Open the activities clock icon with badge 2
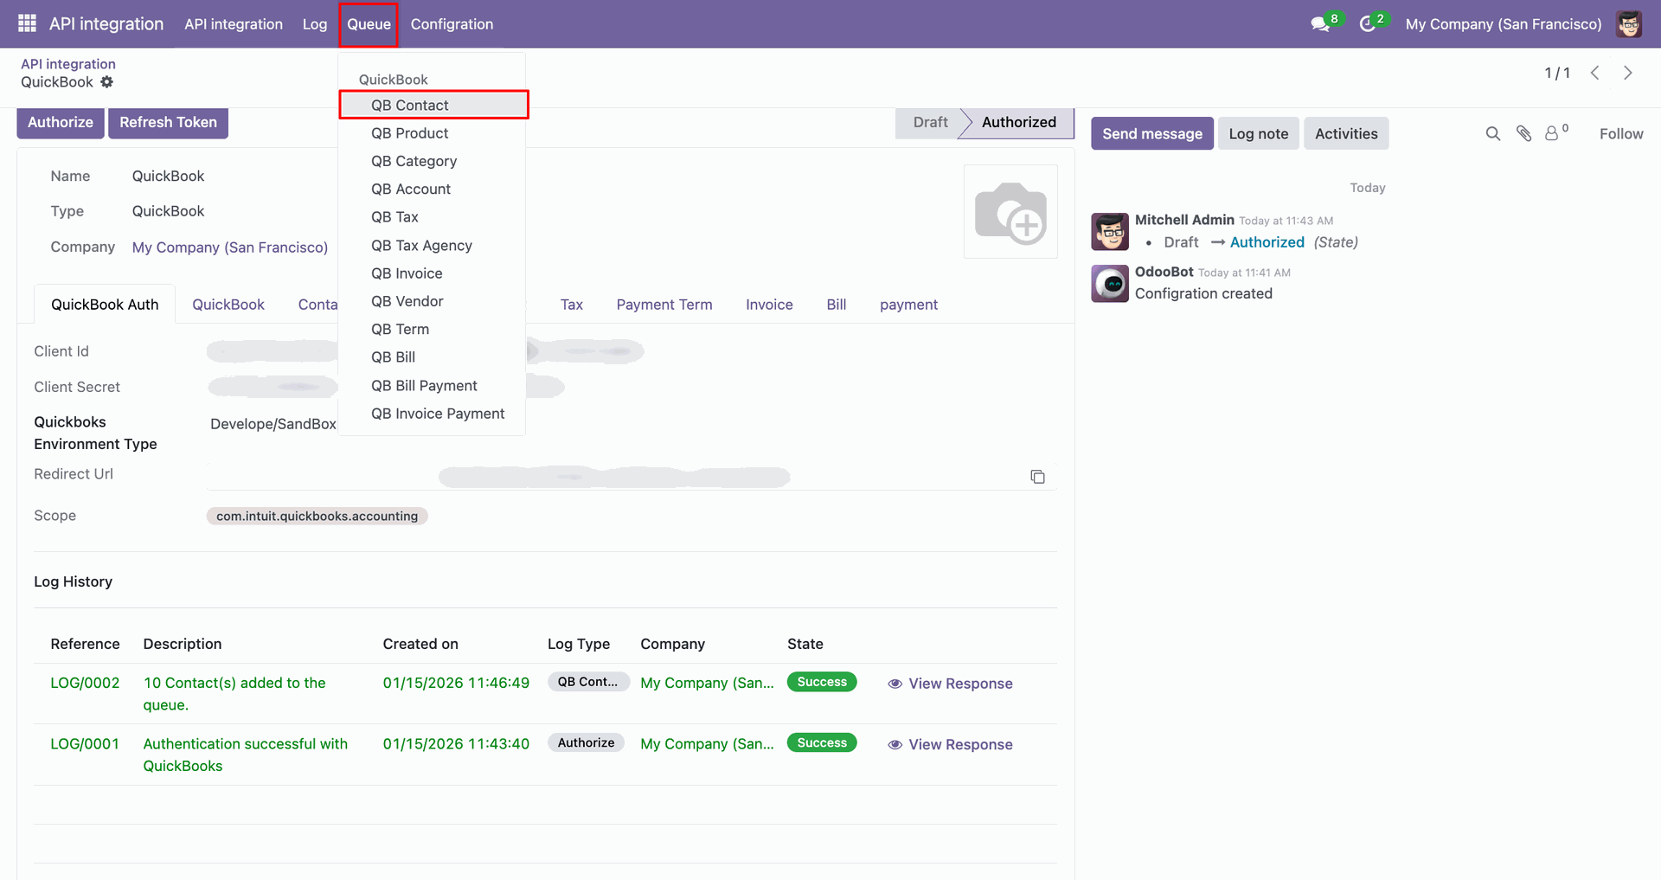This screenshot has width=1661, height=880. (1368, 23)
